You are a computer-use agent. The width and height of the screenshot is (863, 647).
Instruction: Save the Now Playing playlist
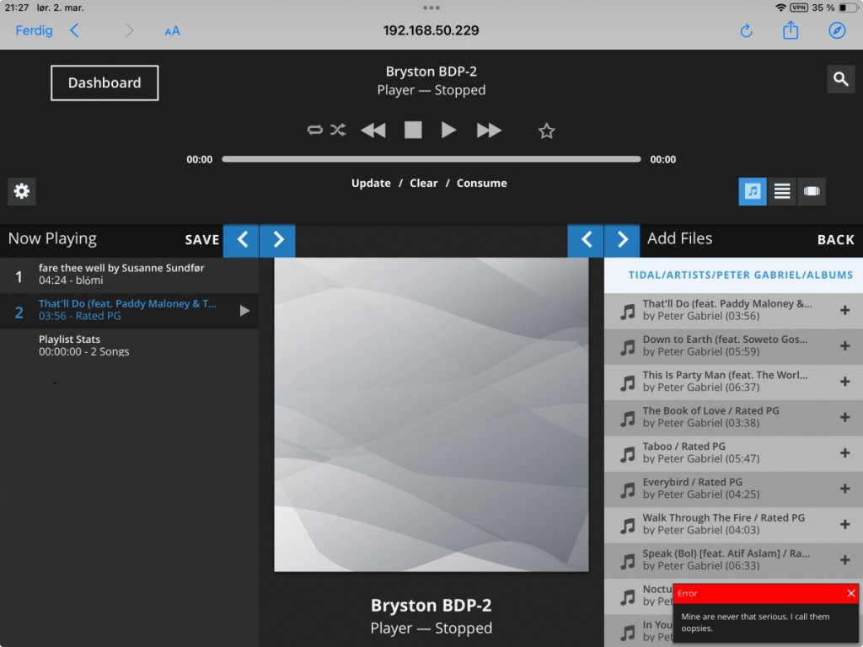pos(202,240)
